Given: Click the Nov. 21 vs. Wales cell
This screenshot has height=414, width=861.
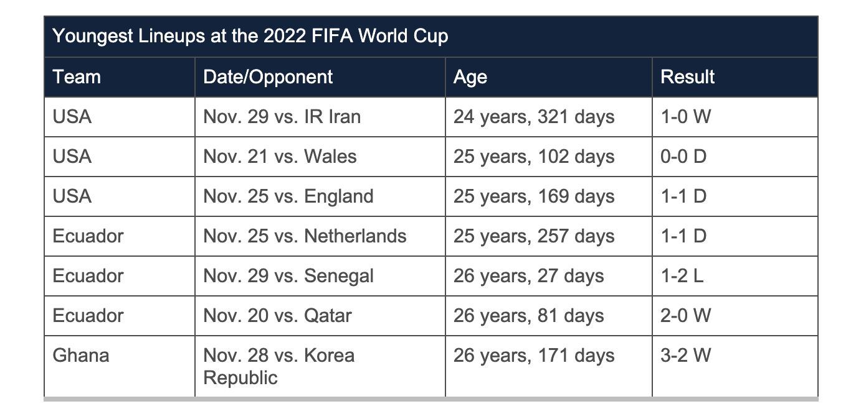Looking at the screenshot, I should [x=320, y=157].
